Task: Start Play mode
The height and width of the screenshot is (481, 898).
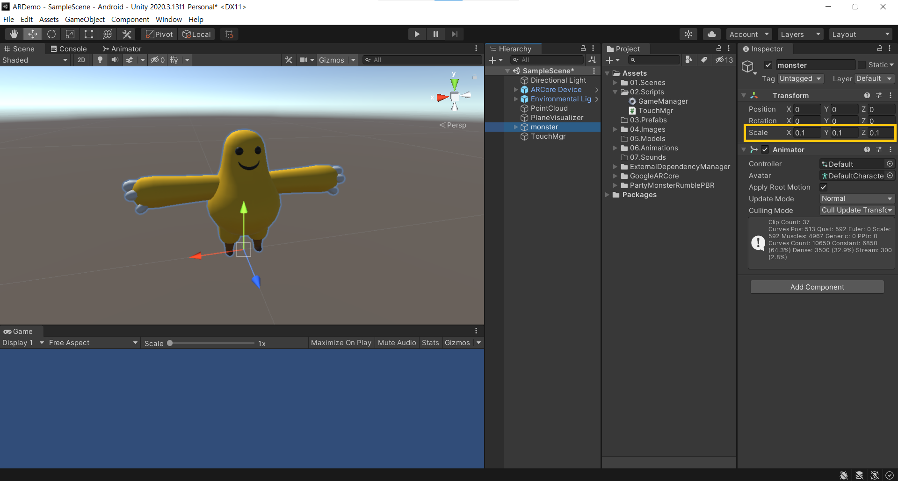Action: tap(417, 34)
